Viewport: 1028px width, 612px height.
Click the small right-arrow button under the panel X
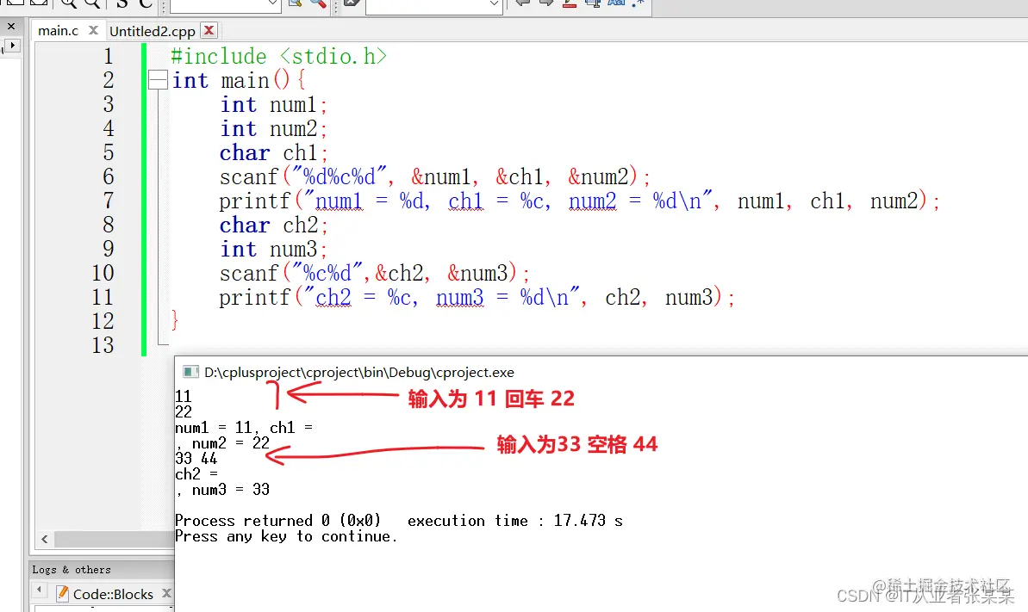tap(12, 46)
